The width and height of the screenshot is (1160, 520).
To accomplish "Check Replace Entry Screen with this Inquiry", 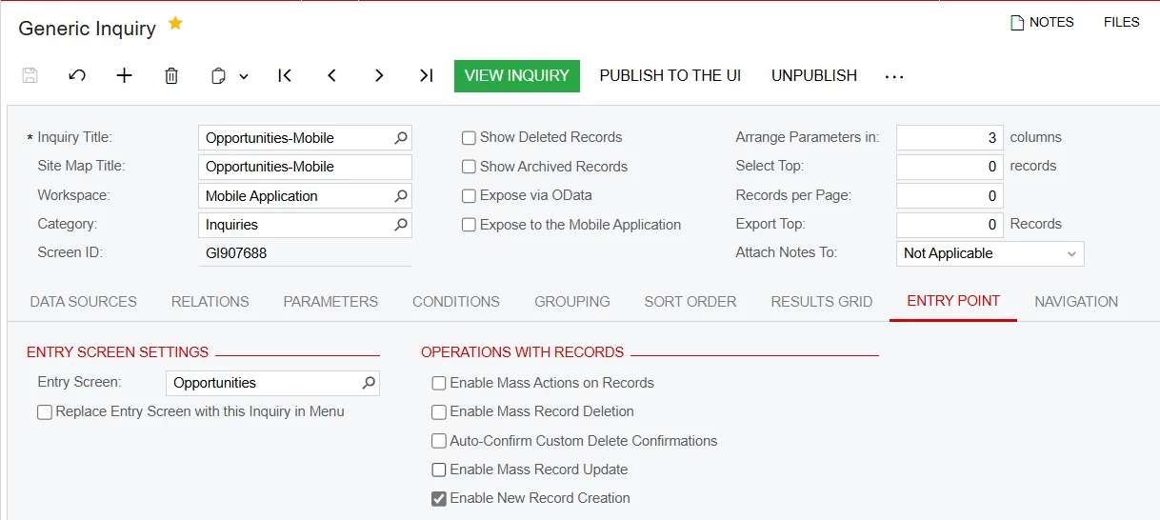I will [45, 412].
